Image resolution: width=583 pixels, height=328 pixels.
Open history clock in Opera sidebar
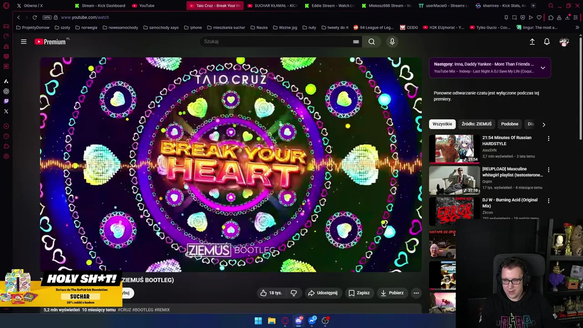6,136
